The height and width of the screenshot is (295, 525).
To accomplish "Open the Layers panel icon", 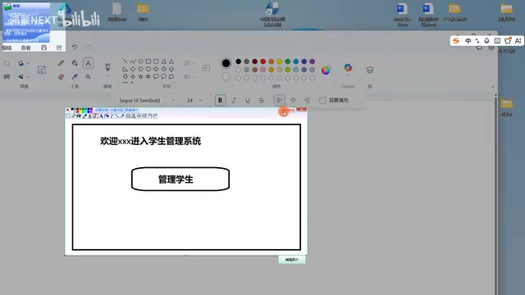I will [370, 70].
